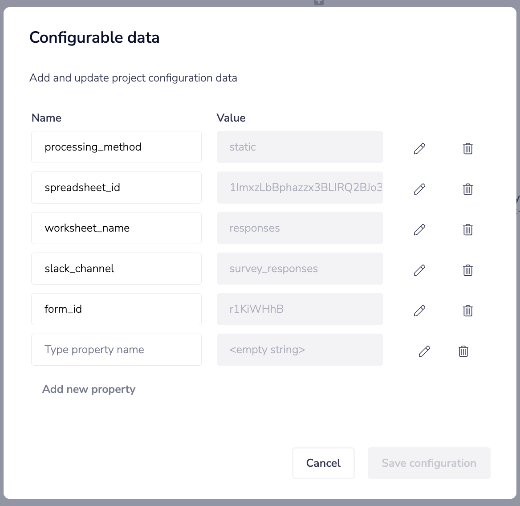Edit the form_id value
The width and height of the screenshot is (520, 506).
click(x=419, y=310)
